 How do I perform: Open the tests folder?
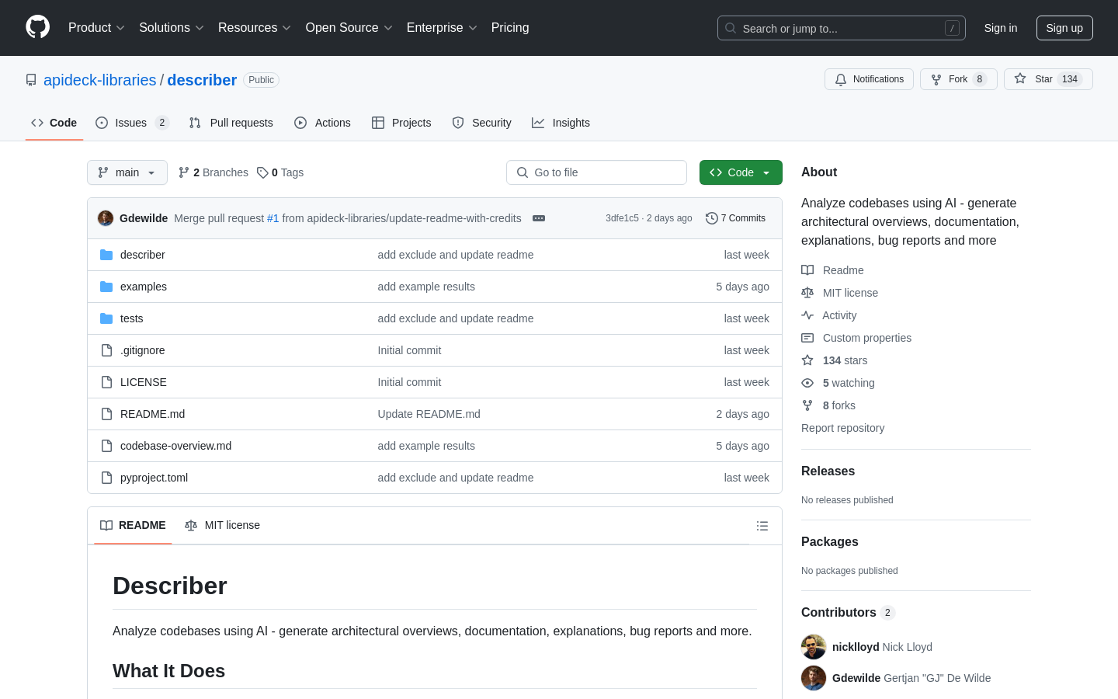tap(131, 318)
